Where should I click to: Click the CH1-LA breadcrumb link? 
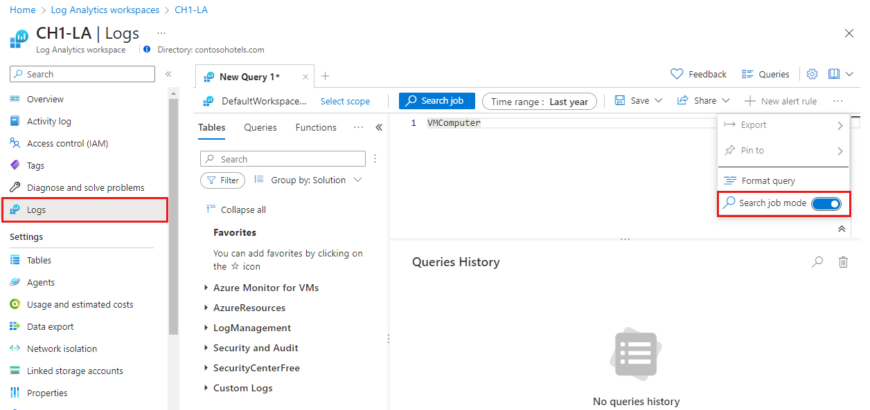pos(191,10)
